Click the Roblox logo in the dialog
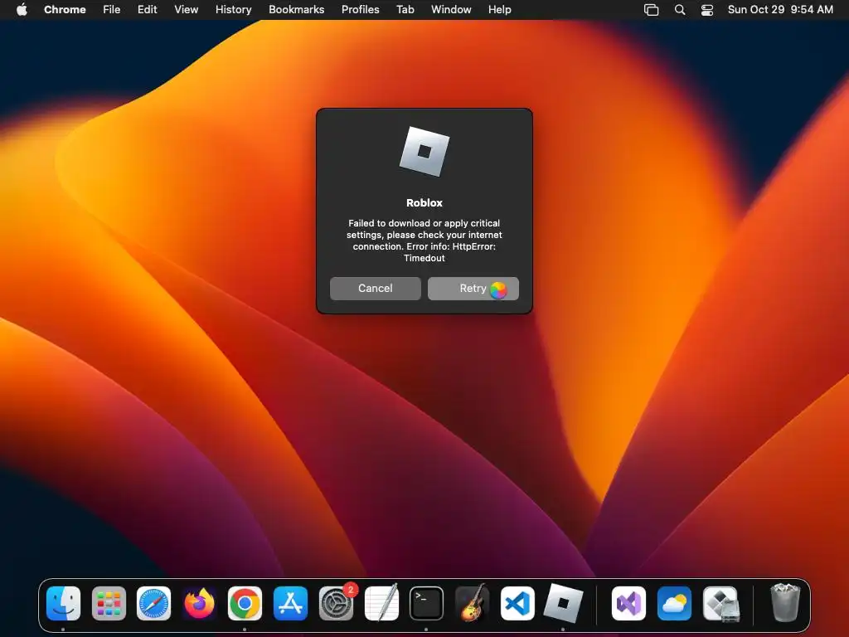The height and width of the screenshot is (637, 849). point(424,152)
